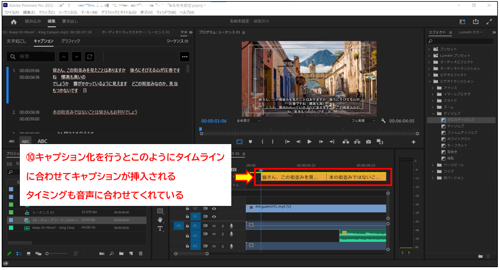Click the comparison view icon

pyautogui.click(x=380, y=142)
